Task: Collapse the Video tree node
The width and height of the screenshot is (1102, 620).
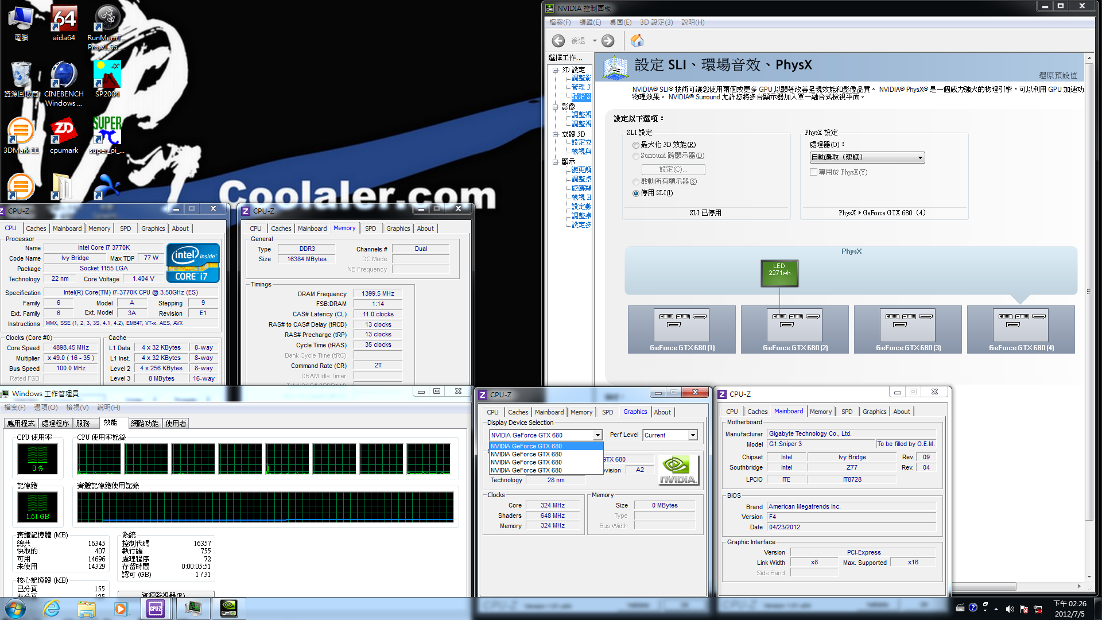Action: (x=556, y=107)
